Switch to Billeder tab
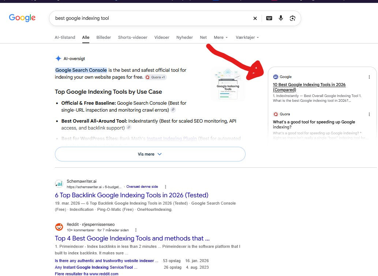The image size is (378, 276). click(x=104, y=37)
